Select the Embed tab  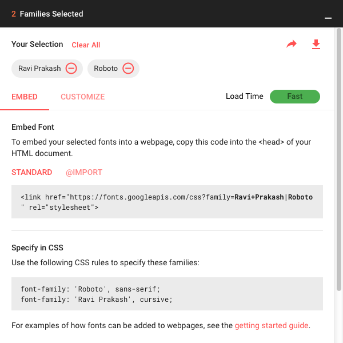[25, 97]
